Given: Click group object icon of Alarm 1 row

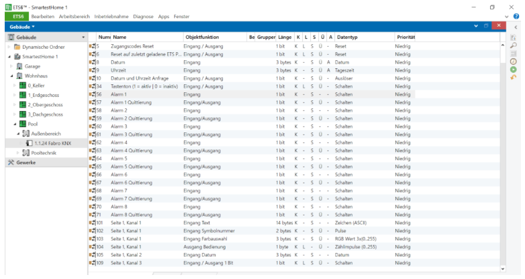Looking at the screenshot, I should point(91,94).
